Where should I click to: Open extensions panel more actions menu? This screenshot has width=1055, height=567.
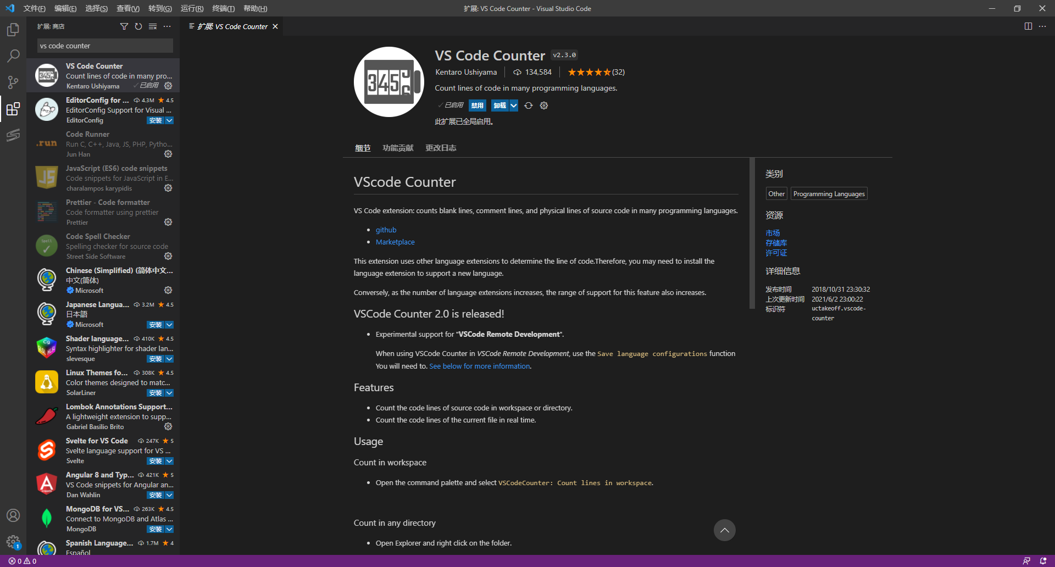pos(167,26)
